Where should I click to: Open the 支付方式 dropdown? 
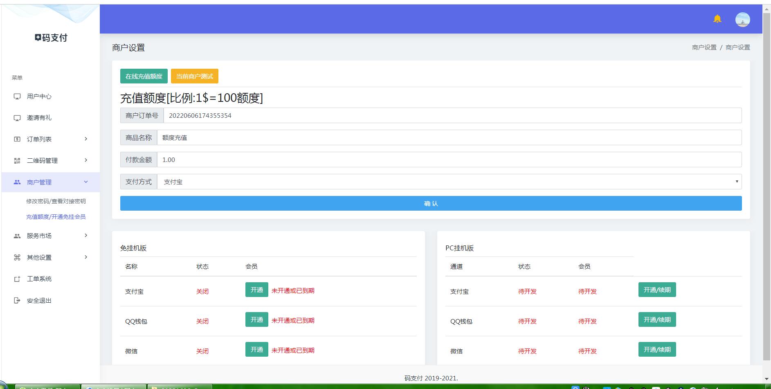(x=449, y=182)
